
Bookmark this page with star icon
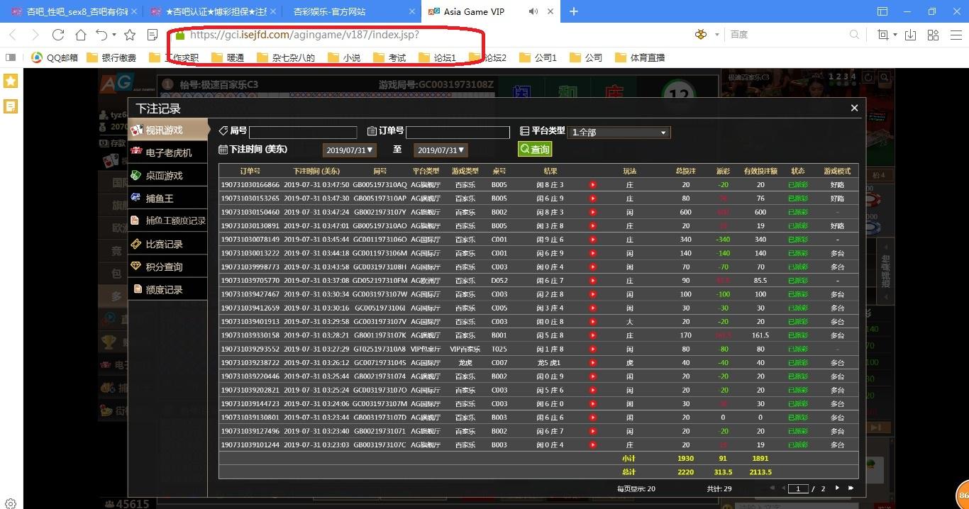pos(130,35)
